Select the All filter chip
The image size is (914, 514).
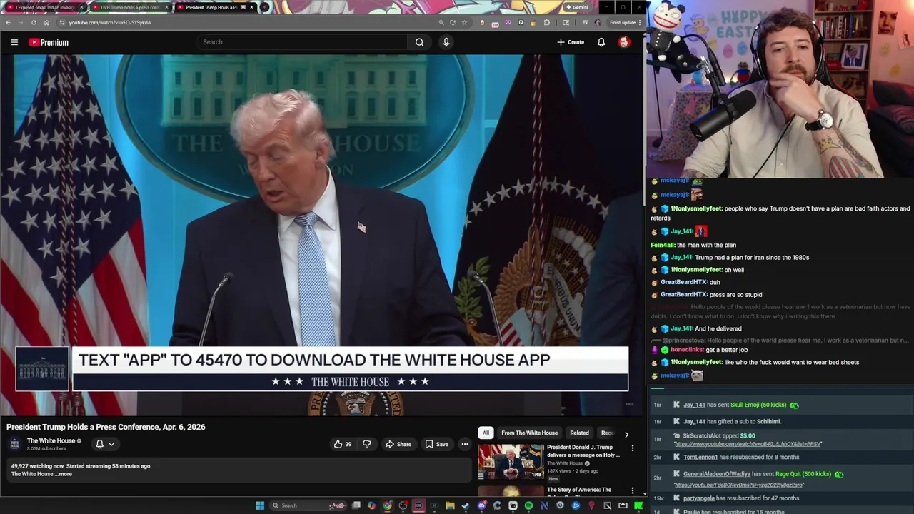(x=486, y=433)
